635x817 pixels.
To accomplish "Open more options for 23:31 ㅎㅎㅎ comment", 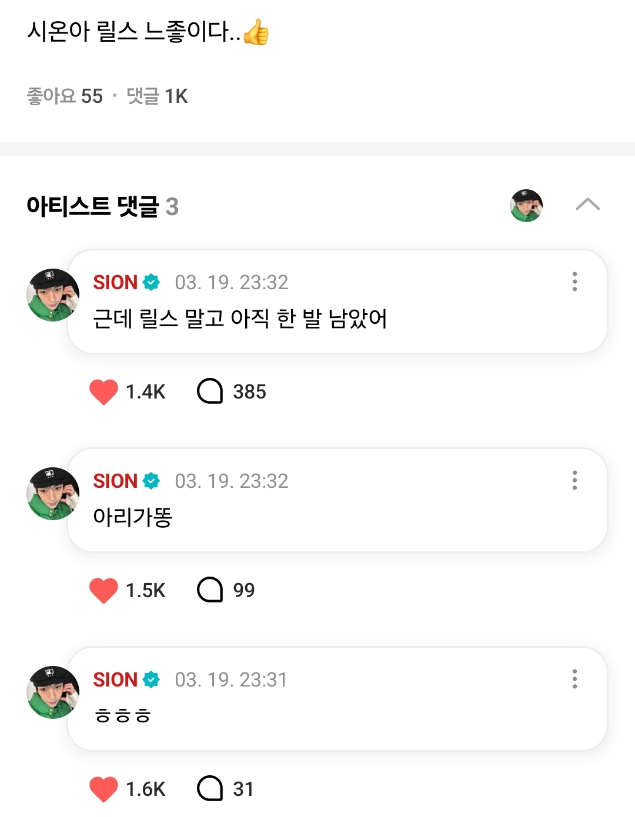I will (574, 679).
